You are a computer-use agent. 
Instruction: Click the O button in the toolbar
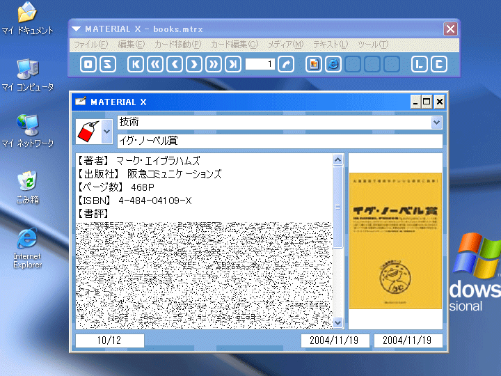(88, 64)
